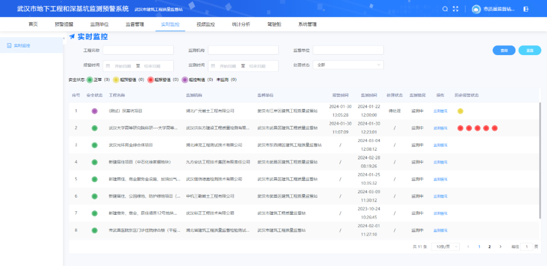This screenshot has width=547, height=266.
Task: Open the 处理状态 dropdown showing 全部
Action: click(348, 65)
